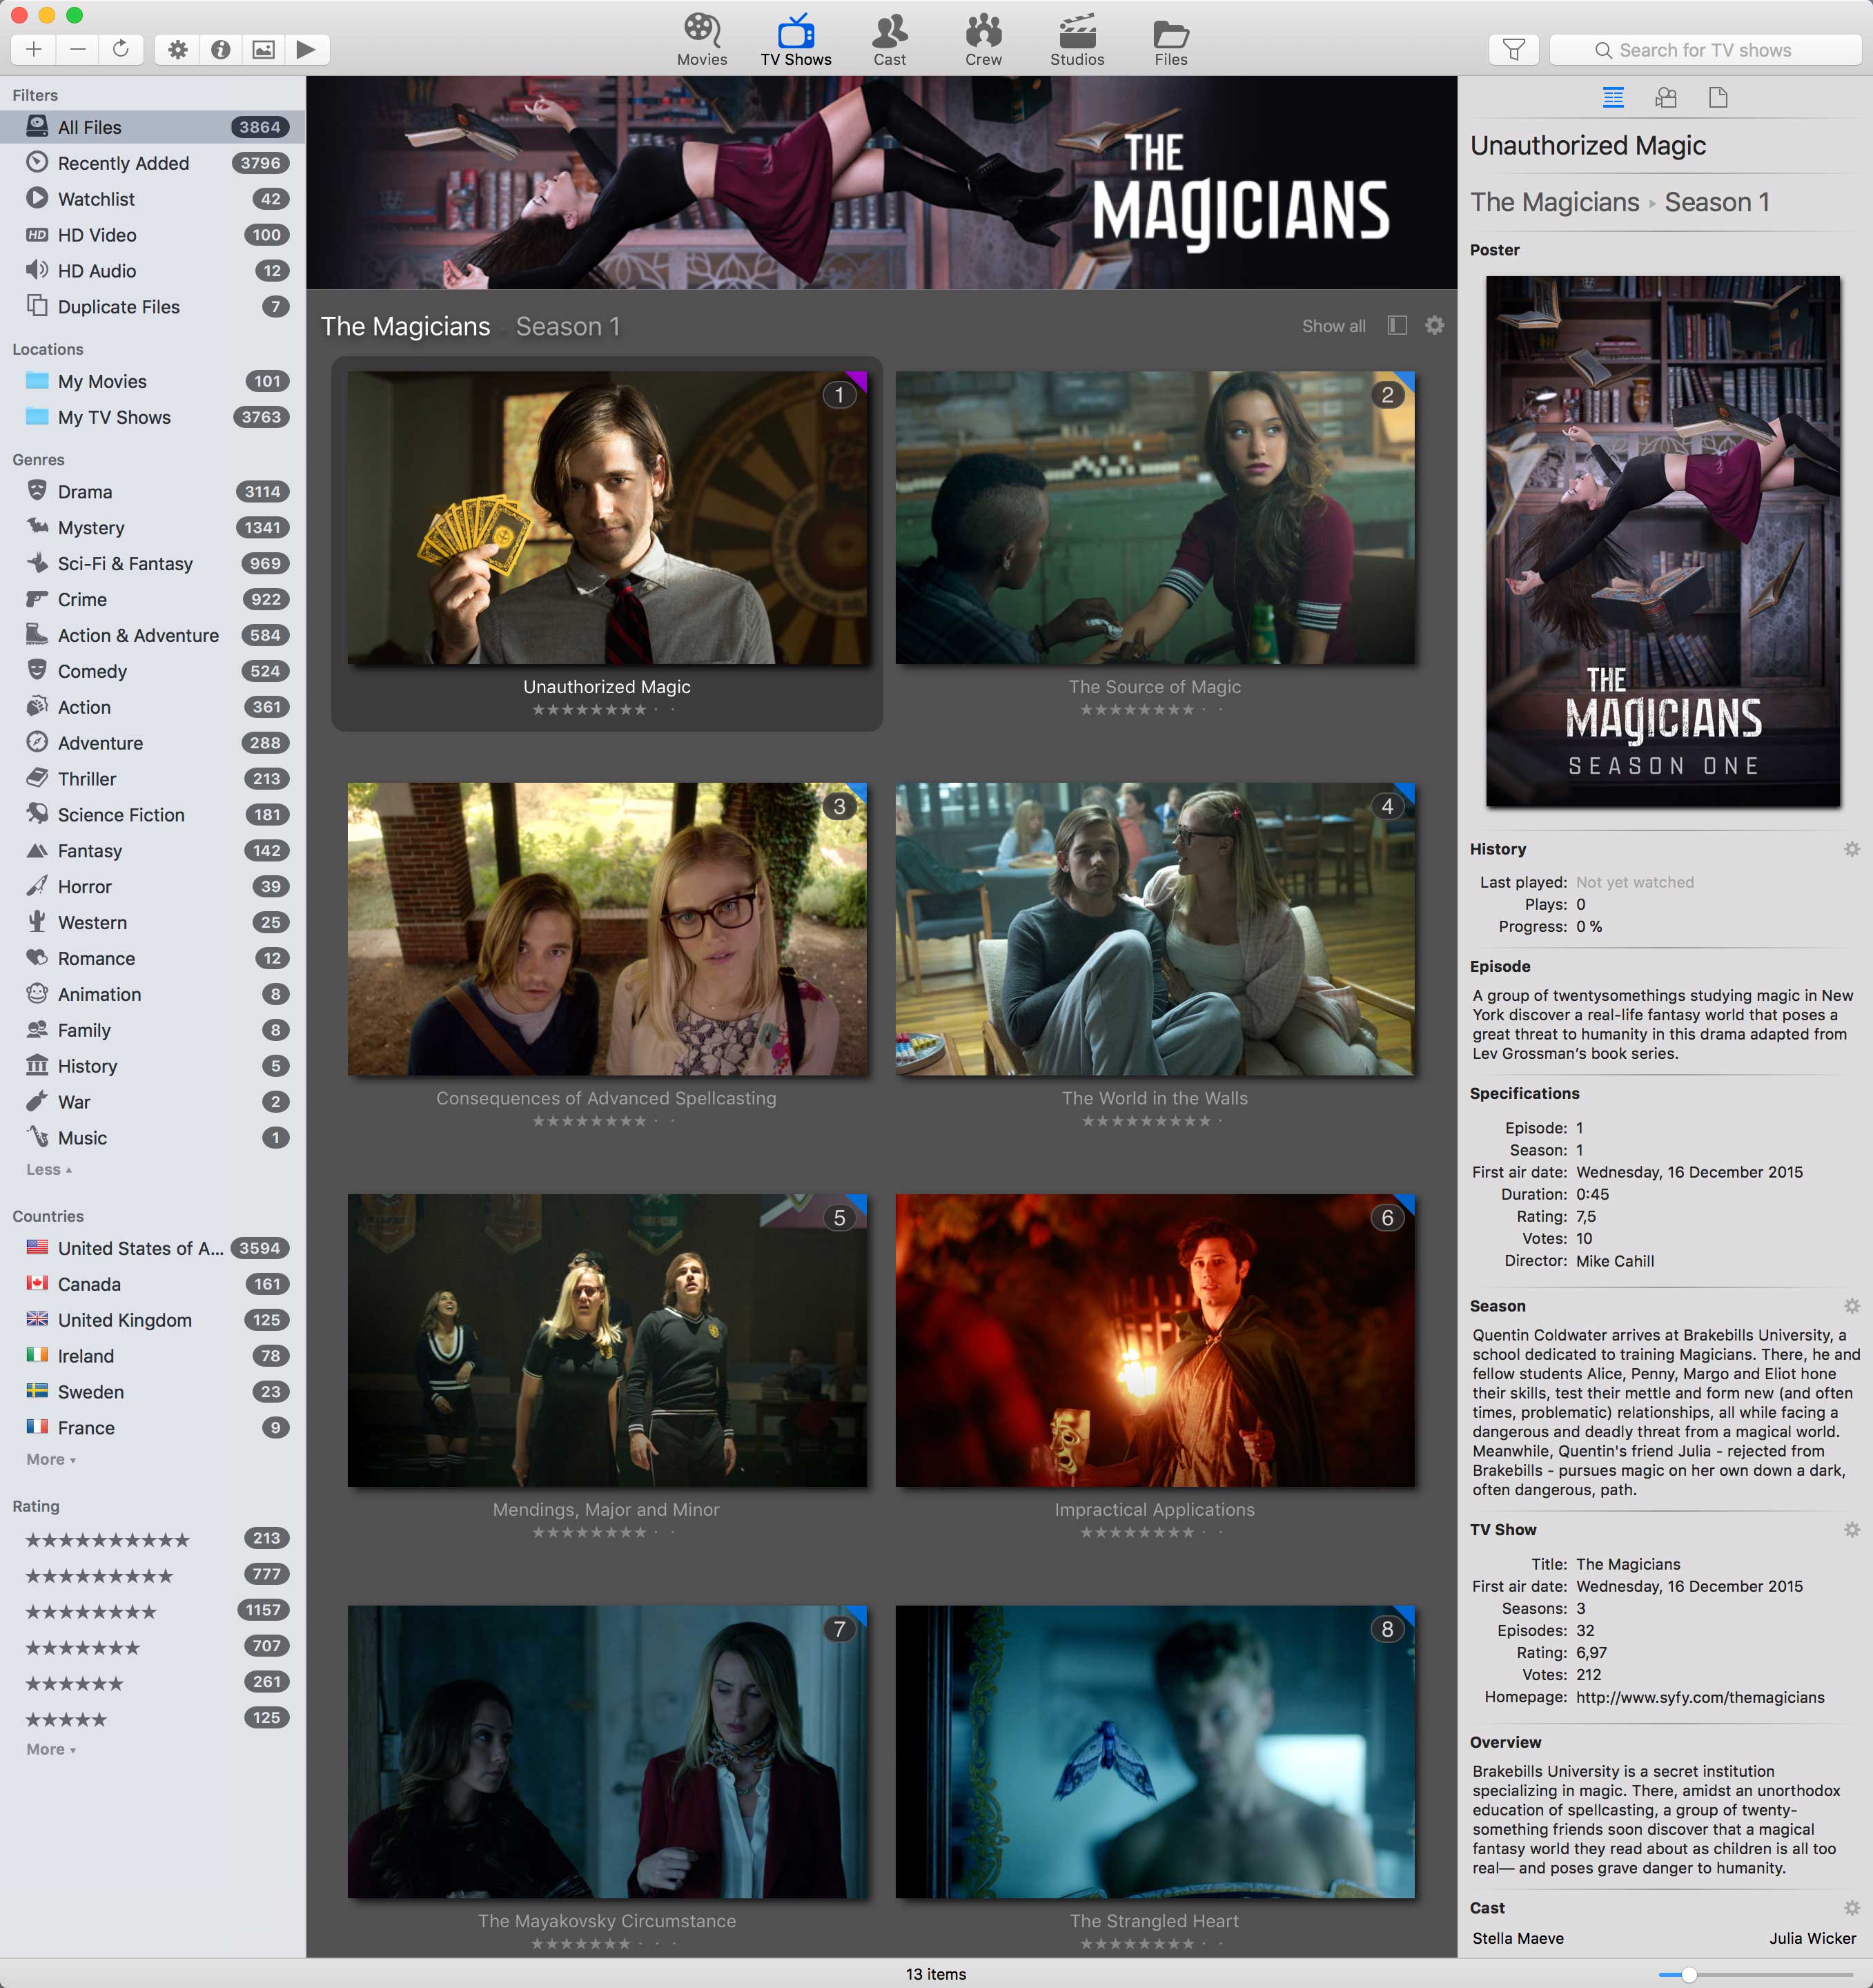The height and width of the screenshot is (1988, 1873).
Task: Filter by the Horror genre
Action: click(x=153, y=887)
